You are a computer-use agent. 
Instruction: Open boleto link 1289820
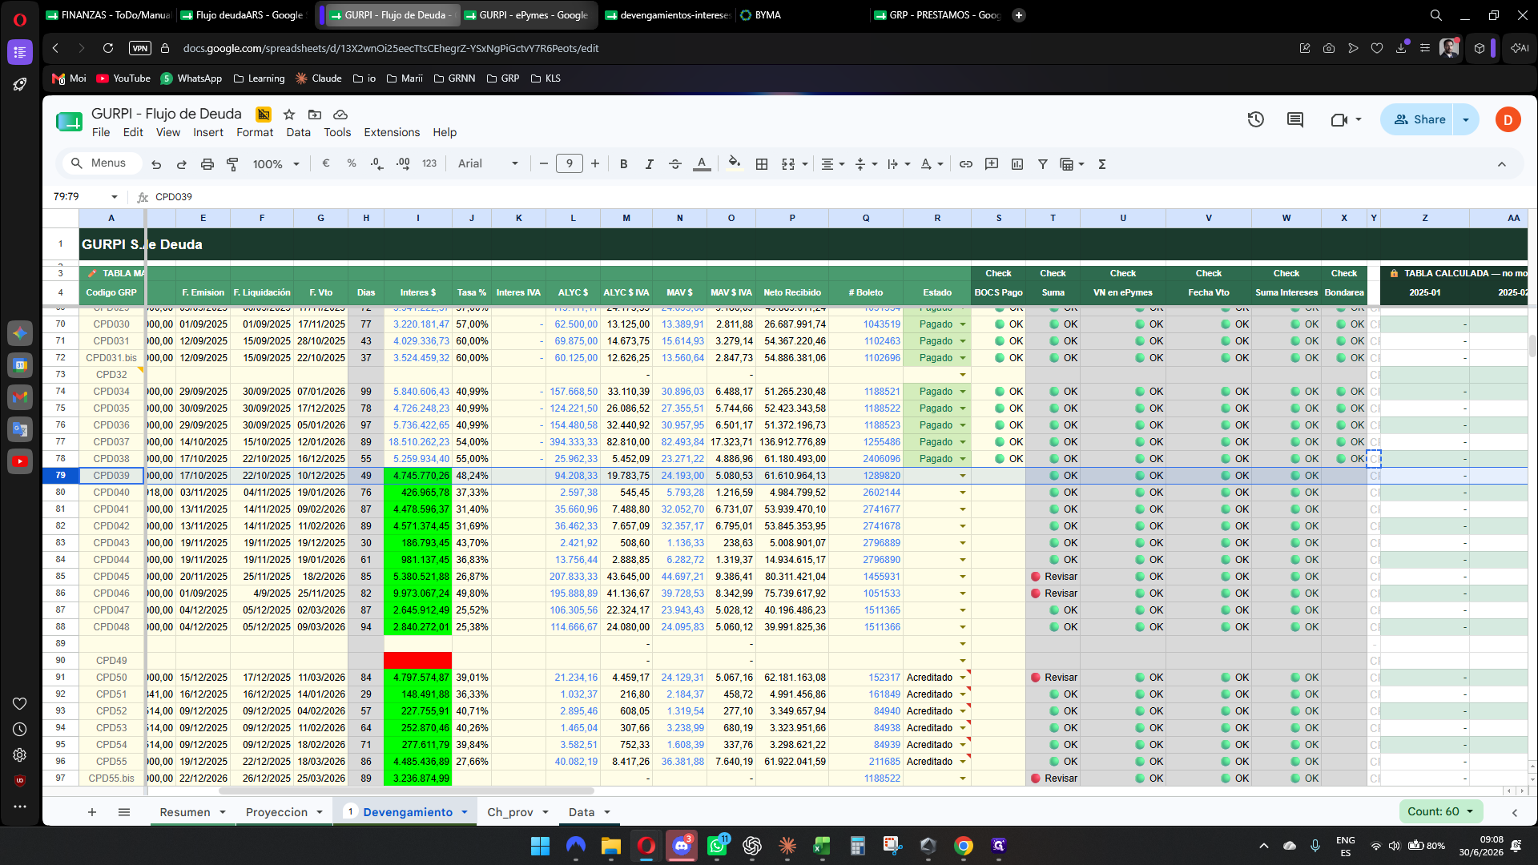pyautogui.click(x=881, y=476)
